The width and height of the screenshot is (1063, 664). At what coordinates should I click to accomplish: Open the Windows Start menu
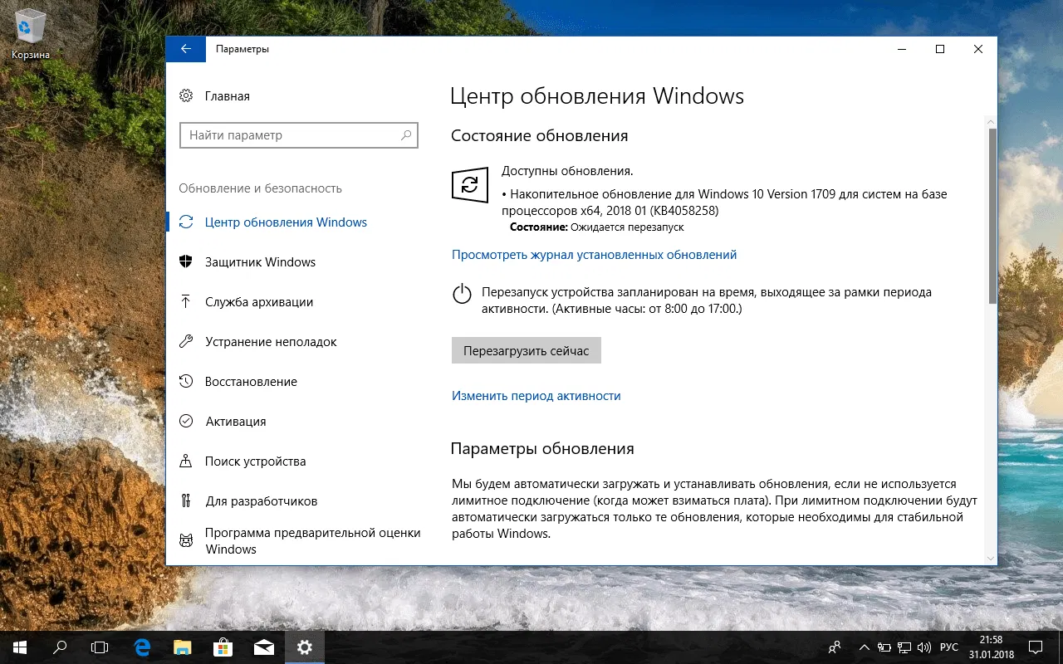coord(20,647)
